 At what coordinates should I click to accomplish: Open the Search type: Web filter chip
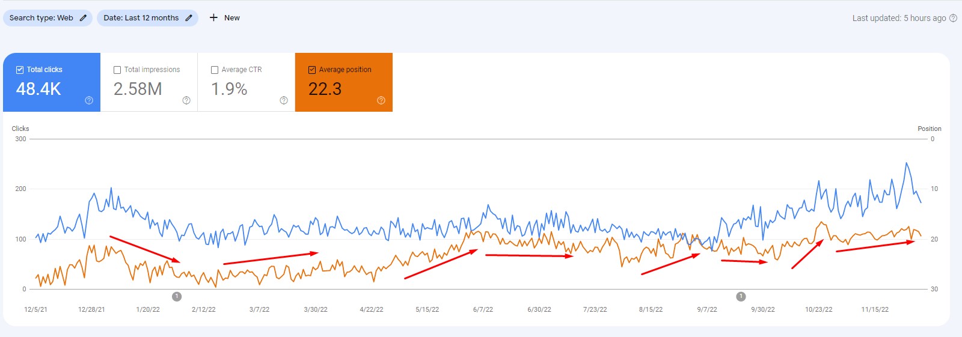click(x=41, y=18)
